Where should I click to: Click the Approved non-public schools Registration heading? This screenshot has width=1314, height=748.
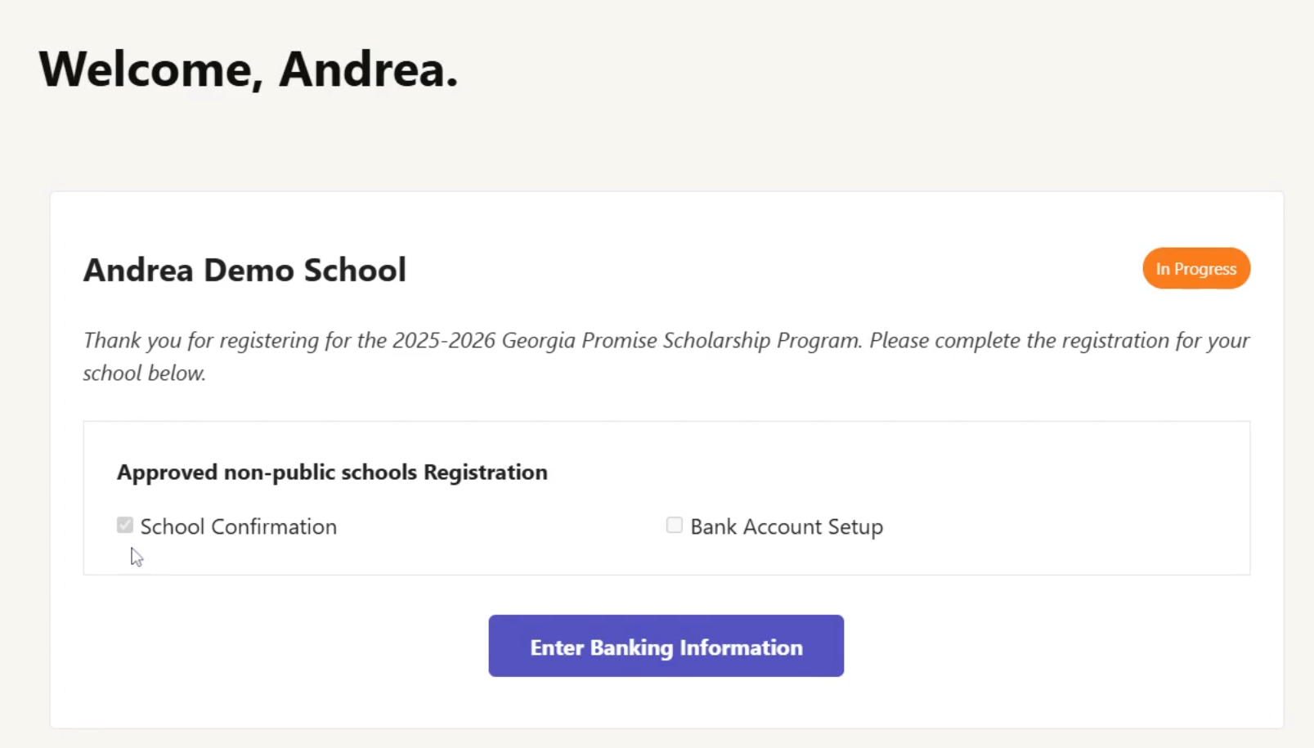tap(332, 473)
